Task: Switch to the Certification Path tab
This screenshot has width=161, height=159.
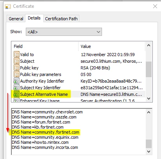Action: click(x=61, y=19)
